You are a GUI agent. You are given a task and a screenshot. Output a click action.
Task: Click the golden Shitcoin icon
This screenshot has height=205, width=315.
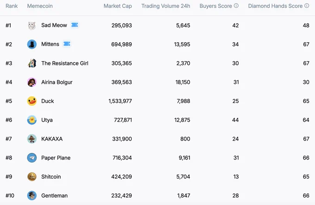pos(32,177)
